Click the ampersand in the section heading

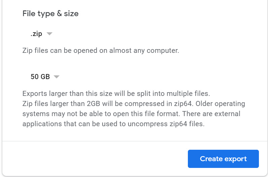tap(59, 13)
